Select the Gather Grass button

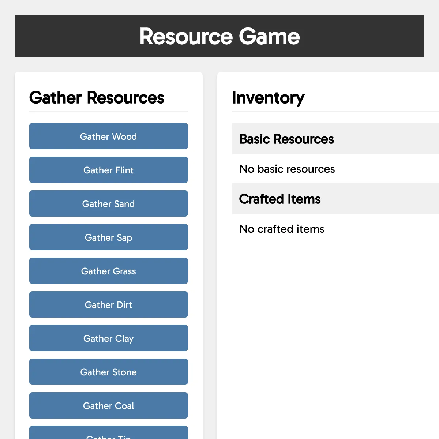point(108,271)
